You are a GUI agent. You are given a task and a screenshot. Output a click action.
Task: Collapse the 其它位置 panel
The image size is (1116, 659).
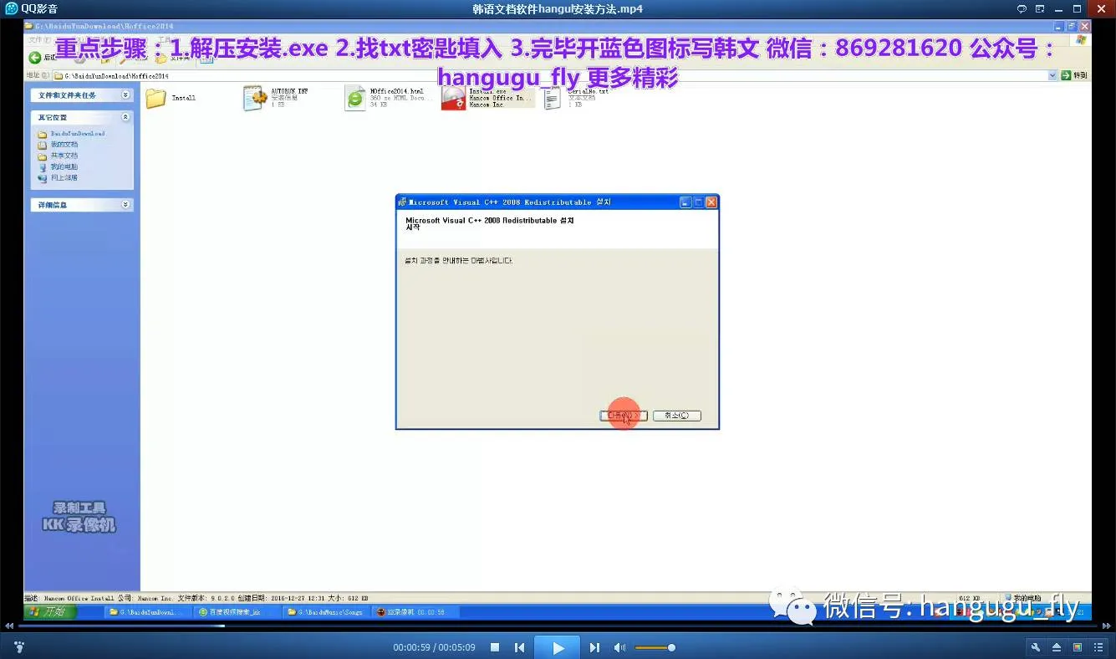coord(125,117)
